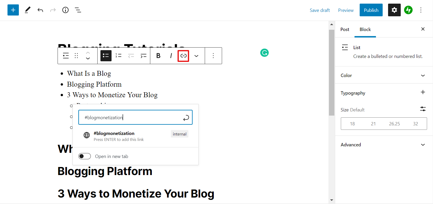433x204 pixels.
Task: Click the link toolbar icon
Action: pos(183,56)
